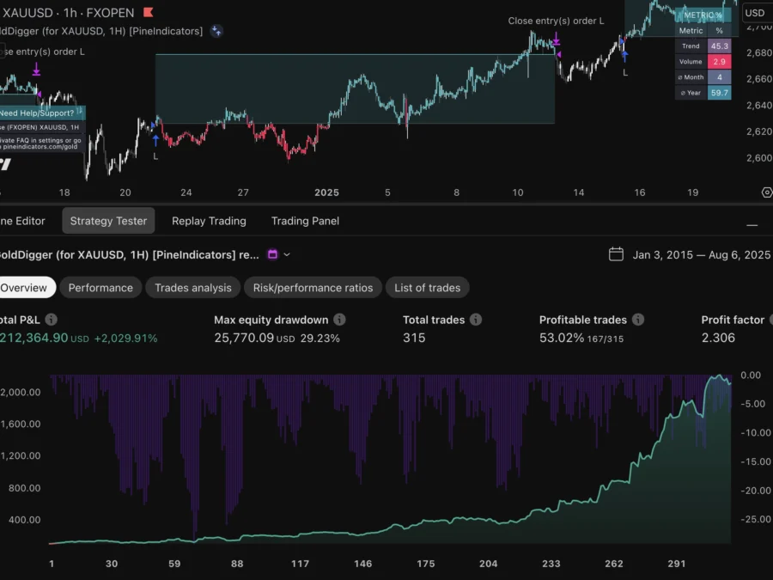Screen dimensions: 773x580
Task: Click the blue long entry arrow near date 23
Action: [155, 140]
